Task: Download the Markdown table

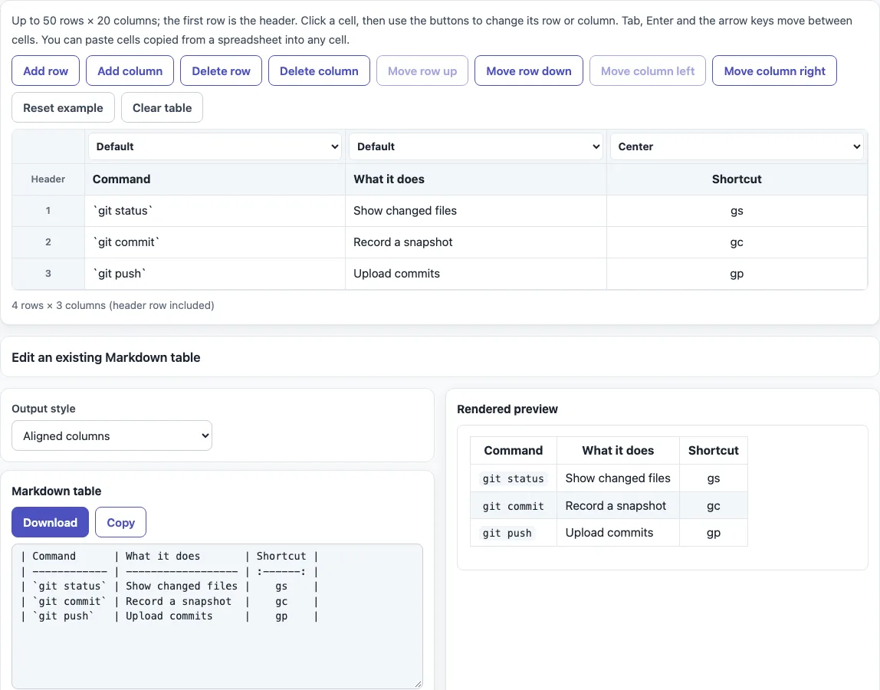Action: [50, 522]
